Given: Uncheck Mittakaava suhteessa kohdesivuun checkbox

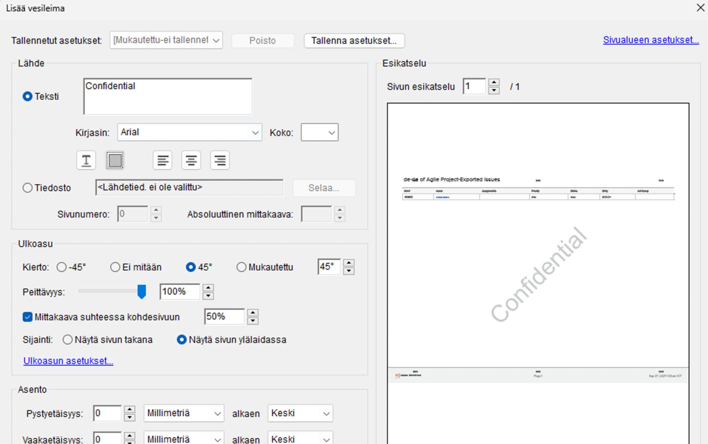Looking at the screenshot, I should [x=28, y=317].
